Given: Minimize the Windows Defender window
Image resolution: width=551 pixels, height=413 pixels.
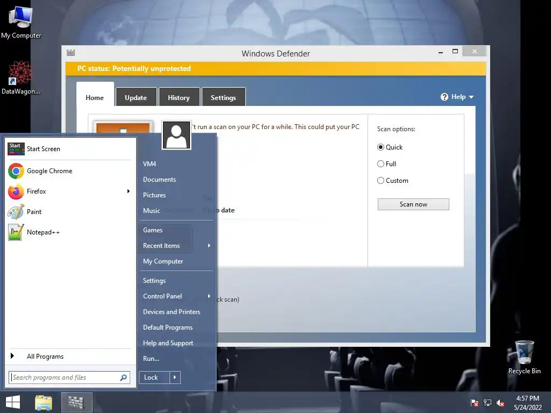Looking at the screenshot, I should pos(440,52).
